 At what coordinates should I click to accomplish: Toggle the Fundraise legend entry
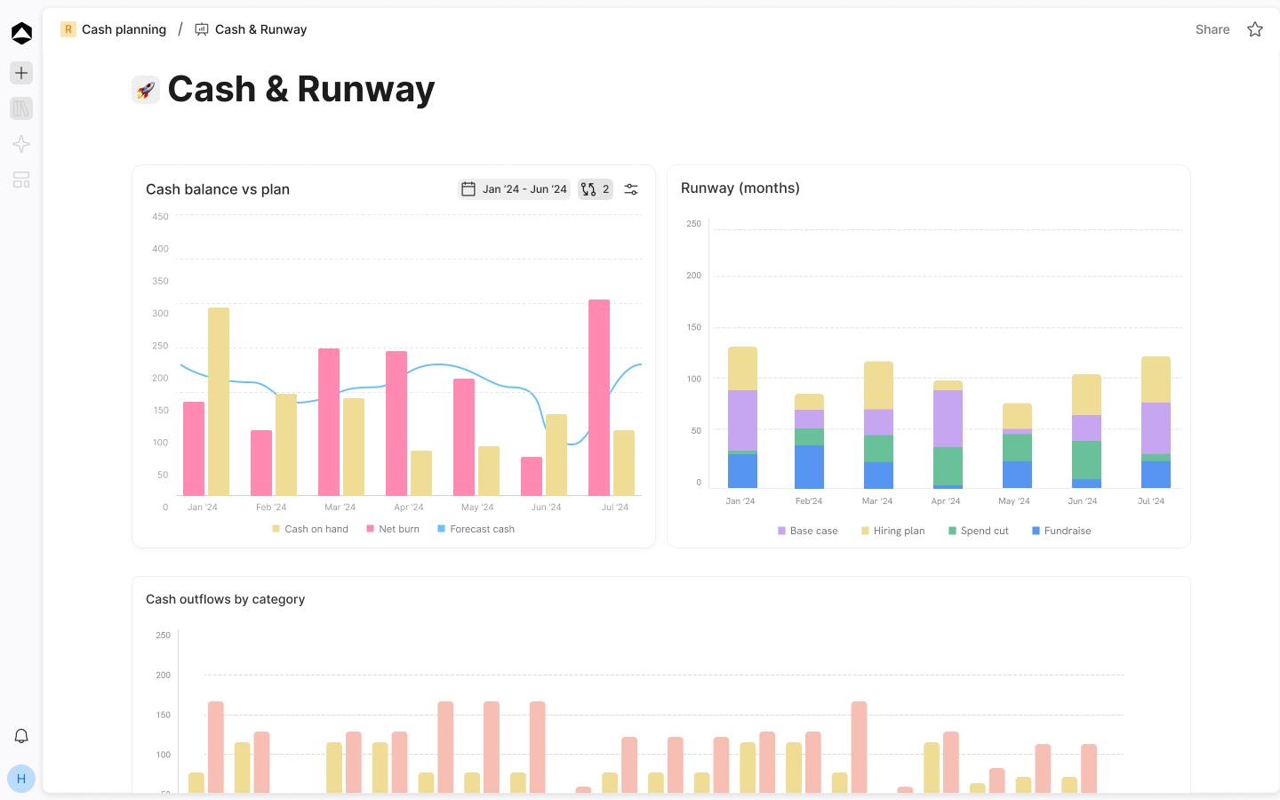point(1061,531)
